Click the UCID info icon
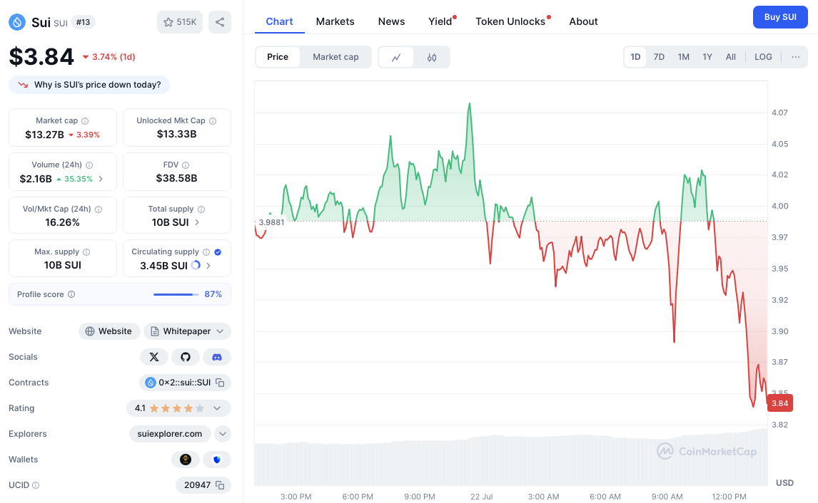Viewport: 818px width, 503px height. pyautogui.click(x=36, y=485)
